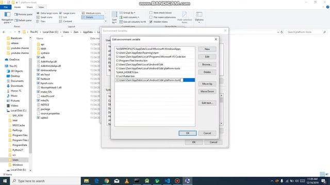Image resolution: width=330 pixels, height=185 pixels.
Task: Open folder Options in the ribbon
Action: 199,17
